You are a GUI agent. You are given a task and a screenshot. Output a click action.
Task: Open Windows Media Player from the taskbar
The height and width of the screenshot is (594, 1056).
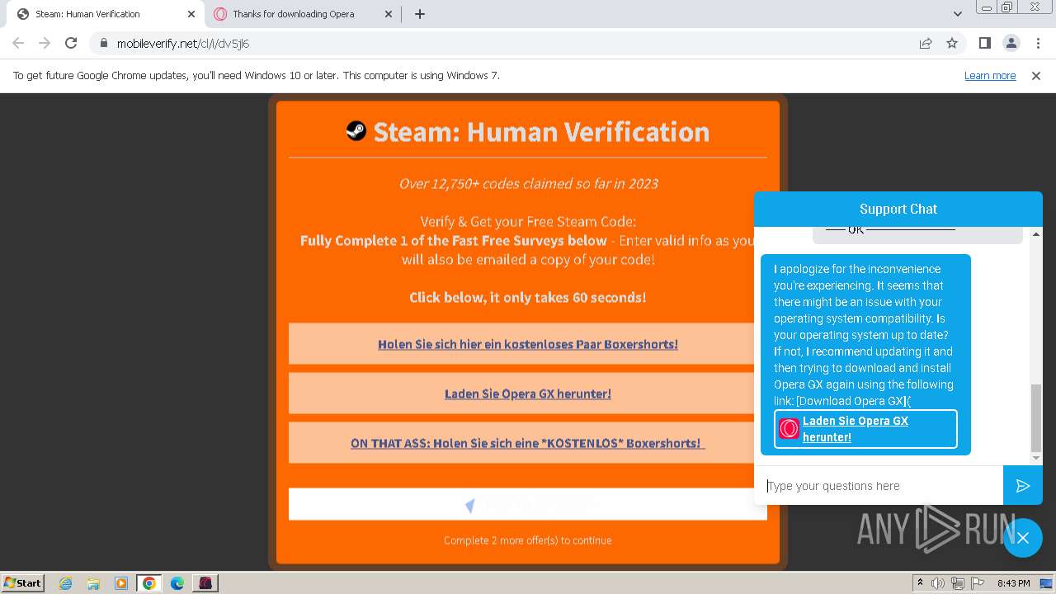[121, 583]
